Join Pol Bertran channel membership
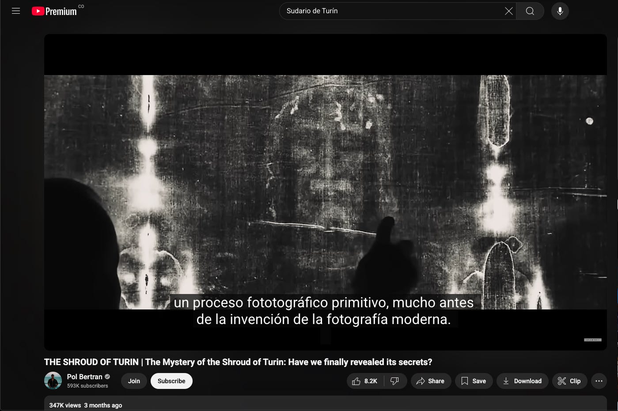This screenshot has height=411, width=618. (x=134, y=381)
